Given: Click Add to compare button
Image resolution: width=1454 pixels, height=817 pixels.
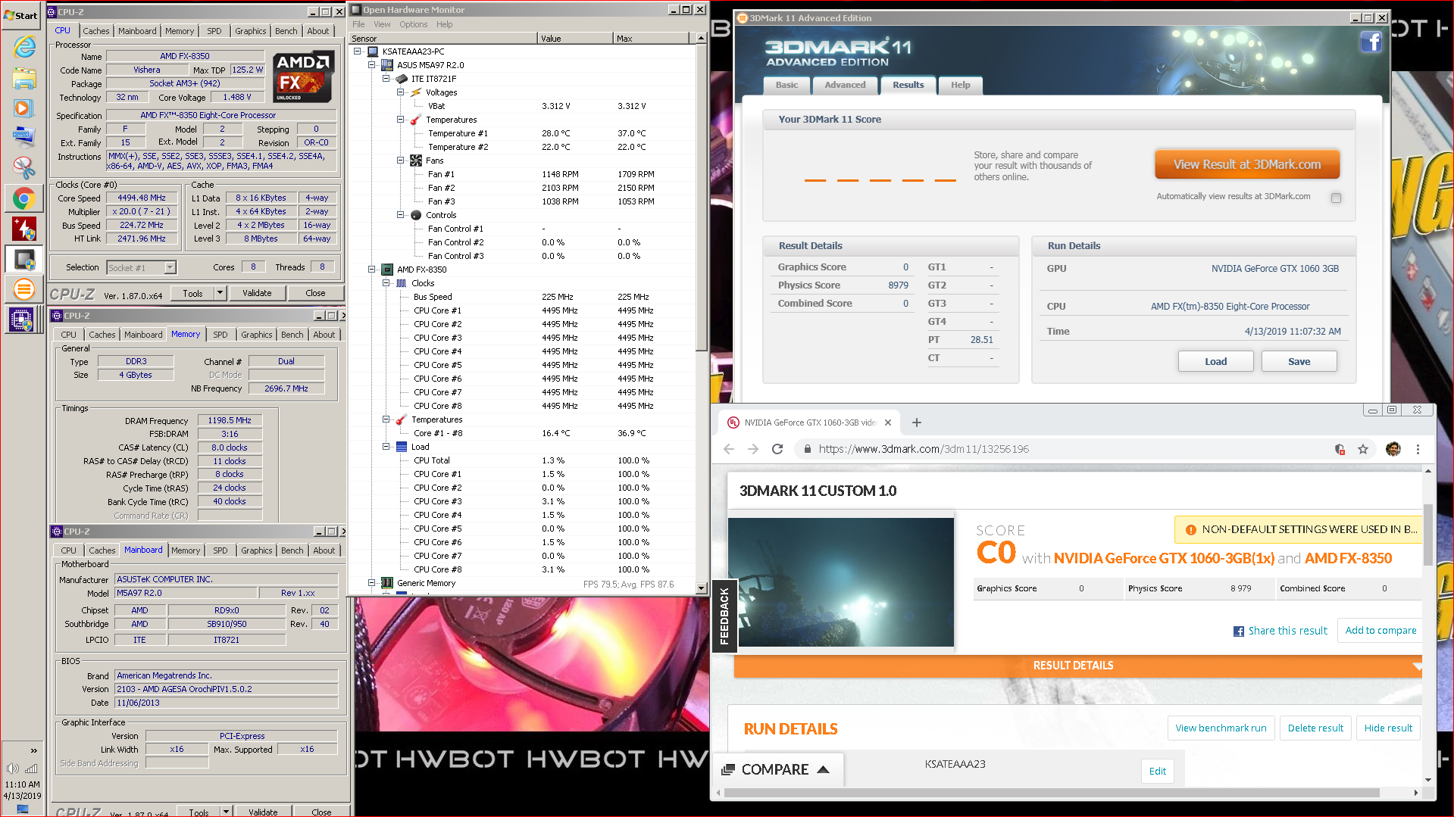Looking at the screenshot, I should click(x=1380, y=630).
